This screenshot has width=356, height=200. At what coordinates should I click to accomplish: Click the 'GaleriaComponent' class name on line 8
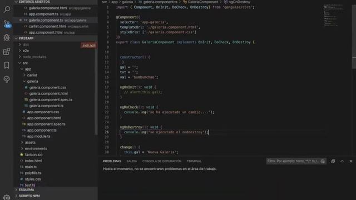[158, 42]
